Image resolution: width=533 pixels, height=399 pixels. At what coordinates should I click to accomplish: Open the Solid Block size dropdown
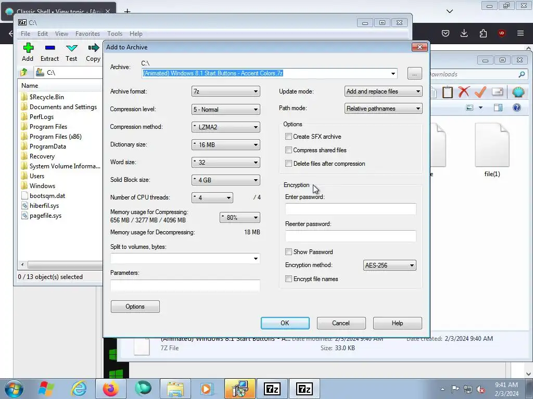226,180
